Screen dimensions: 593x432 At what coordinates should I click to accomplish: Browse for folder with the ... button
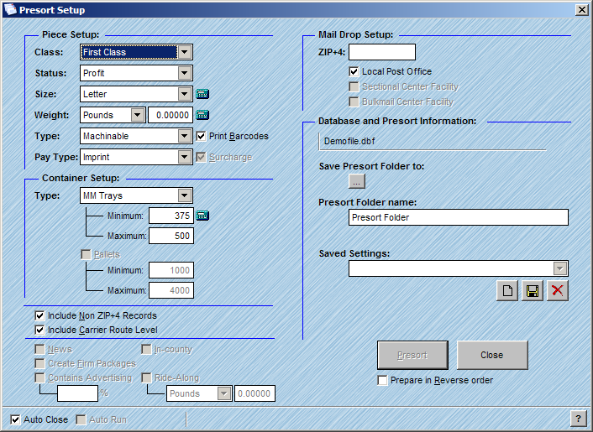[357, 181]
